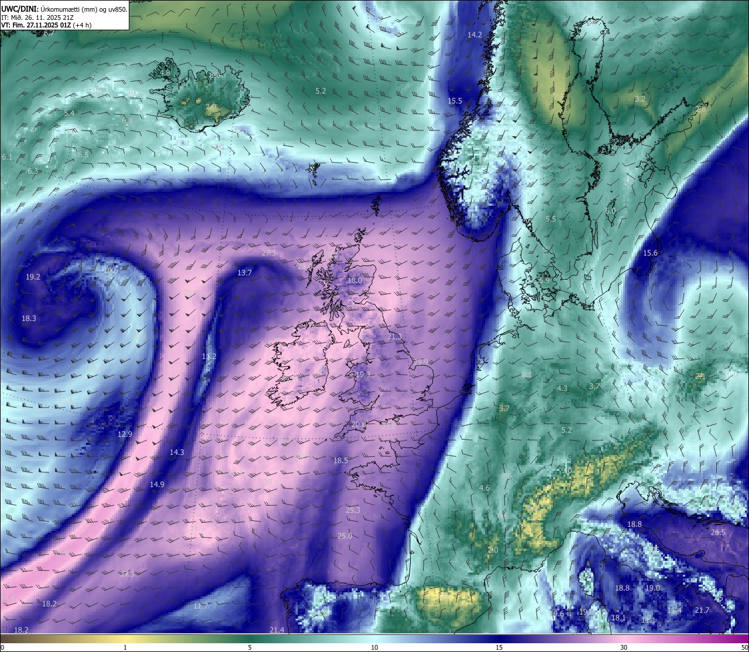Click the value '21.4' at the bottom edge

point(277,630)
